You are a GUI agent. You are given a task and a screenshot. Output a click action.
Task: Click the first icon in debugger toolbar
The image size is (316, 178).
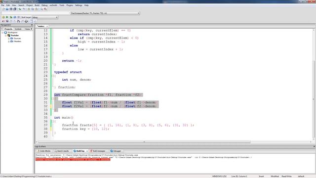(x=3, y=21)
